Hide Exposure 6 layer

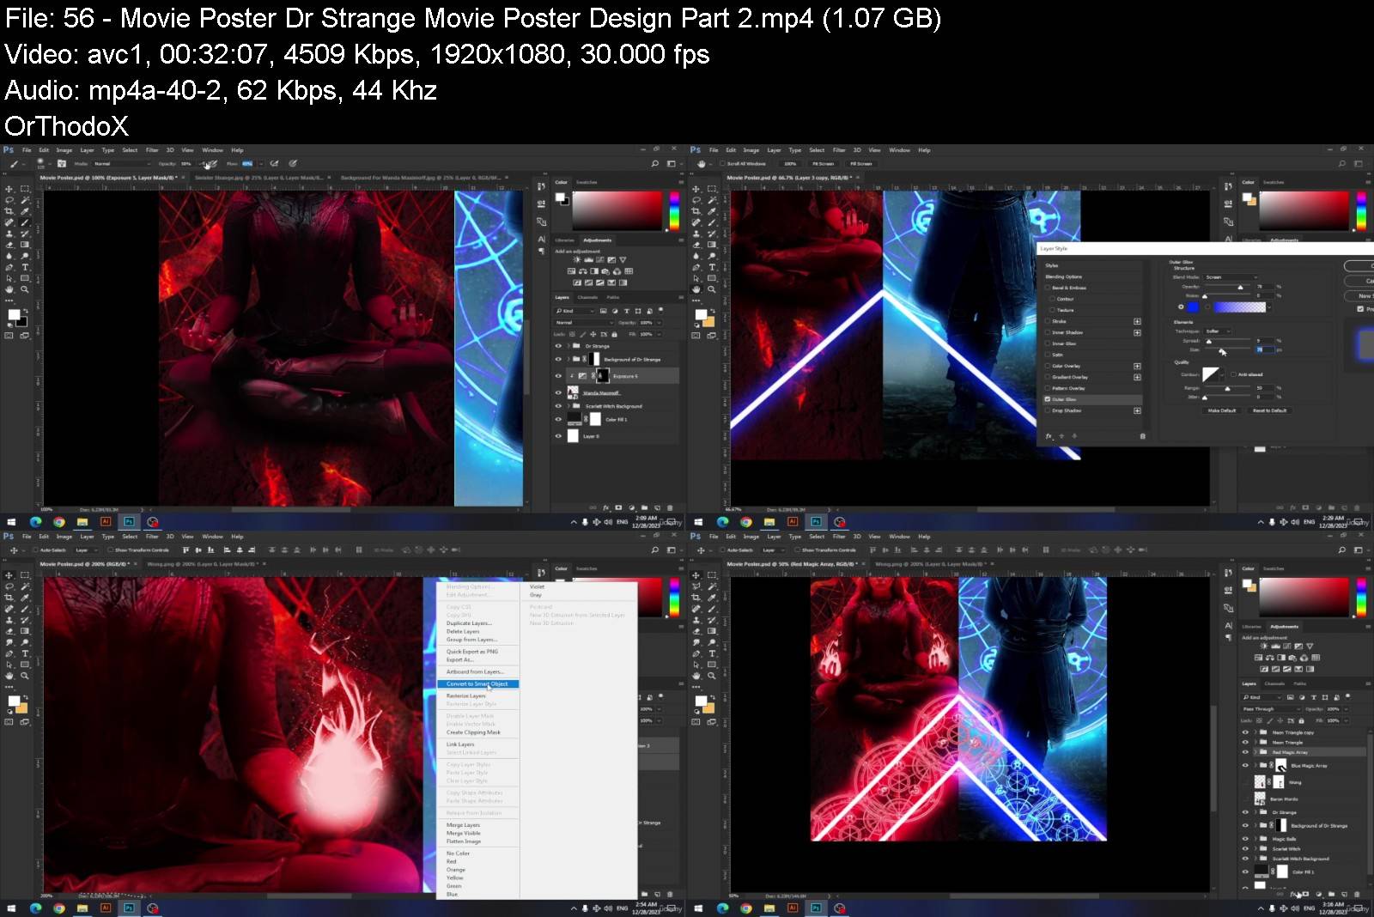pyautogui.click(x=558, y=376)
